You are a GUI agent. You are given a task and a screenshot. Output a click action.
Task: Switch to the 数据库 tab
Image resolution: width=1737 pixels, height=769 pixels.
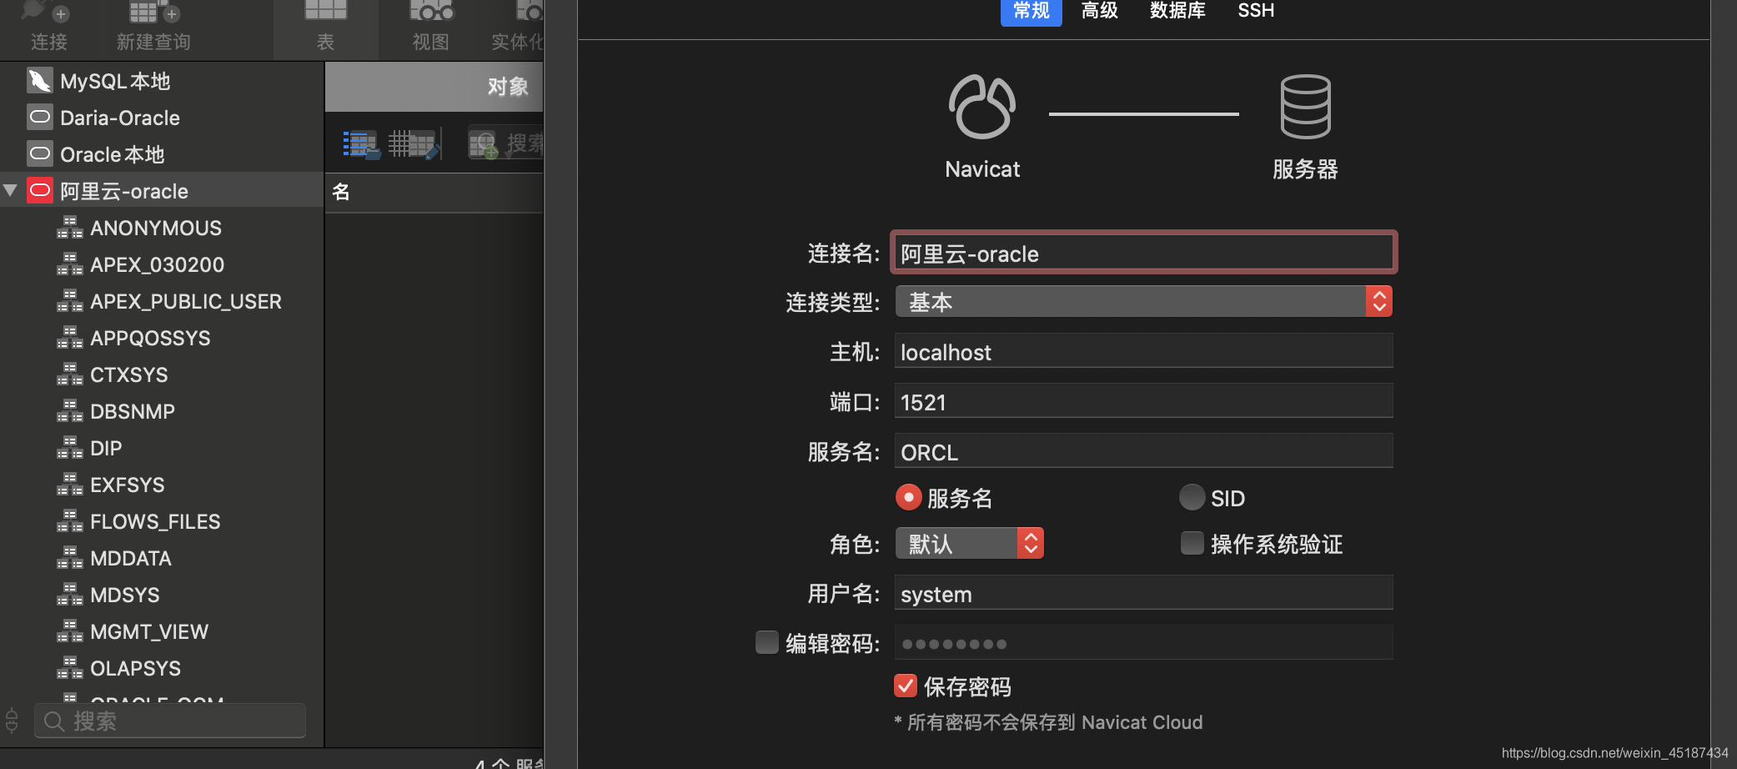(1177, 11)
